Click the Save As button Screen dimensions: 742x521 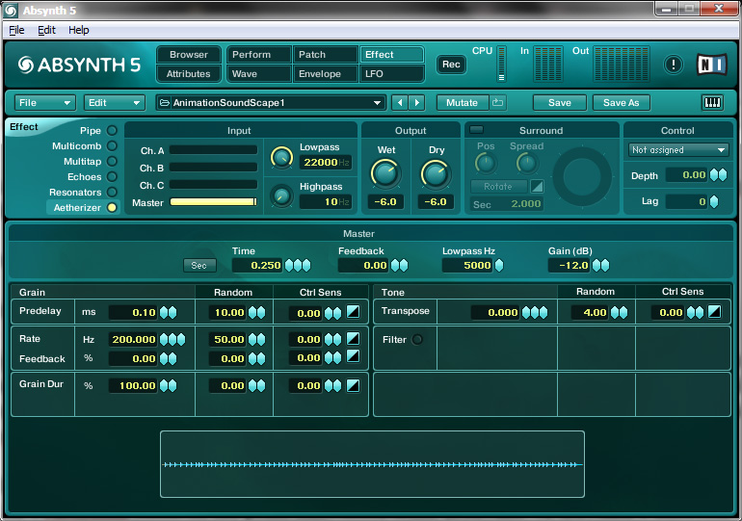point(621,103)
